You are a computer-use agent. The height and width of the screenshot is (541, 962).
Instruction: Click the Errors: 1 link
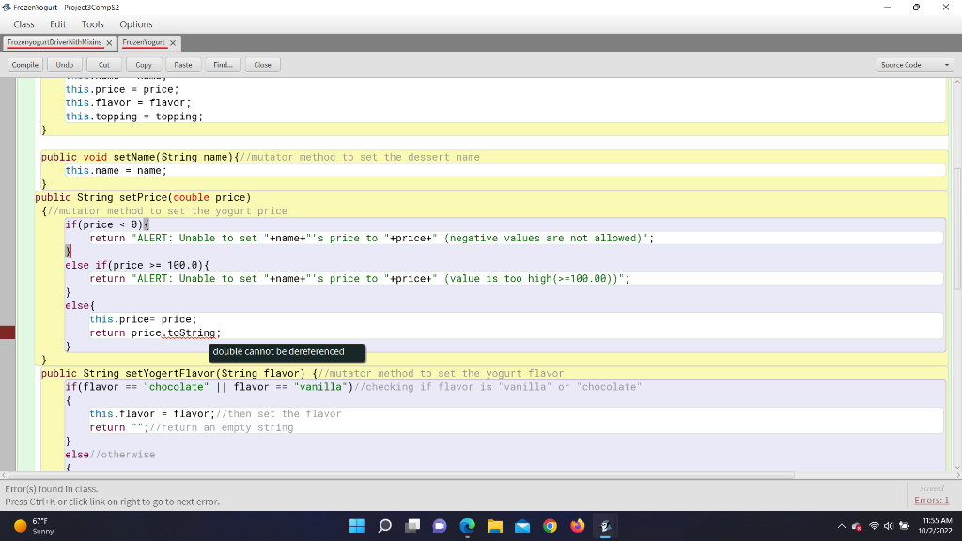click(x=933, y=501)
